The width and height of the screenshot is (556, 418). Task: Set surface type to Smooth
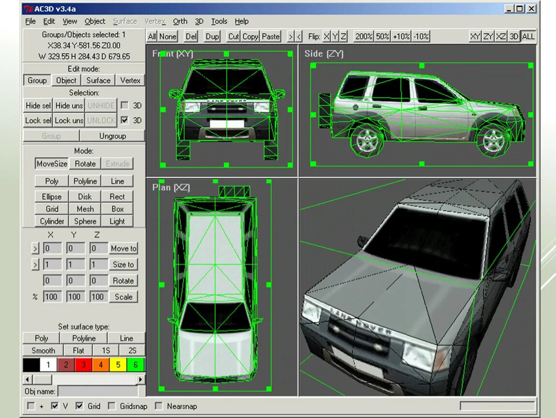click(x=43, y=351)
